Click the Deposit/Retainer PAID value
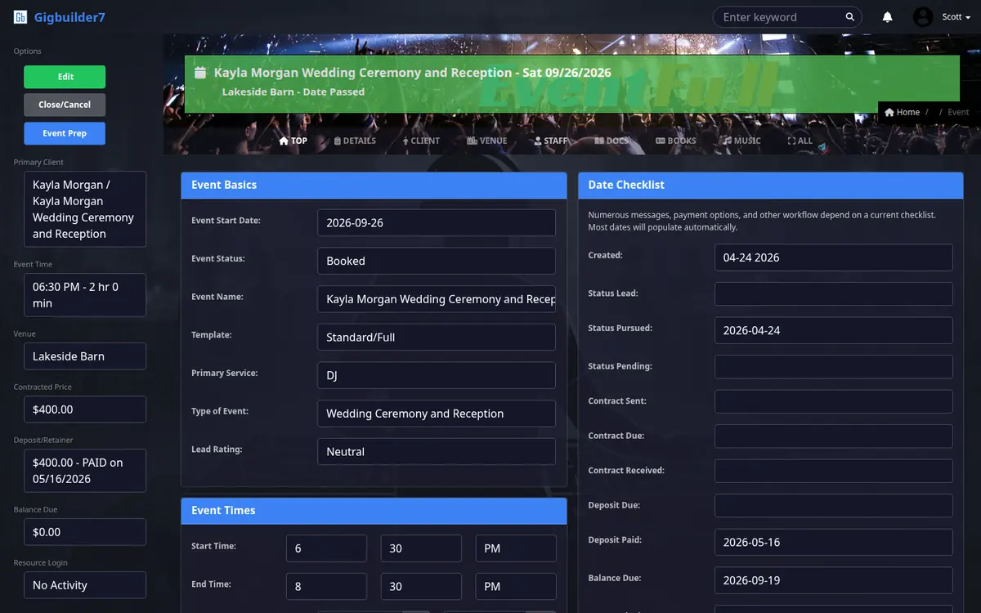This screenshot has width=981, height=613. point(85,471)
